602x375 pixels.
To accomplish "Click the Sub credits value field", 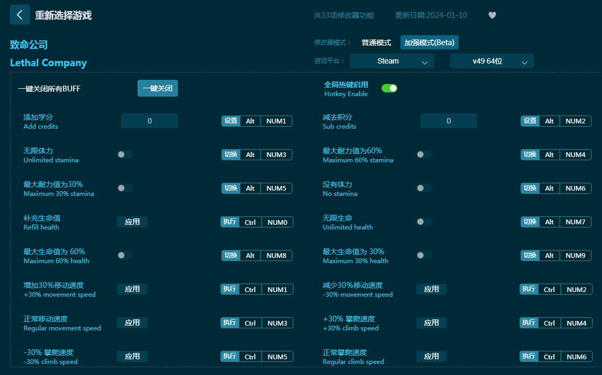I will (448, 121).
